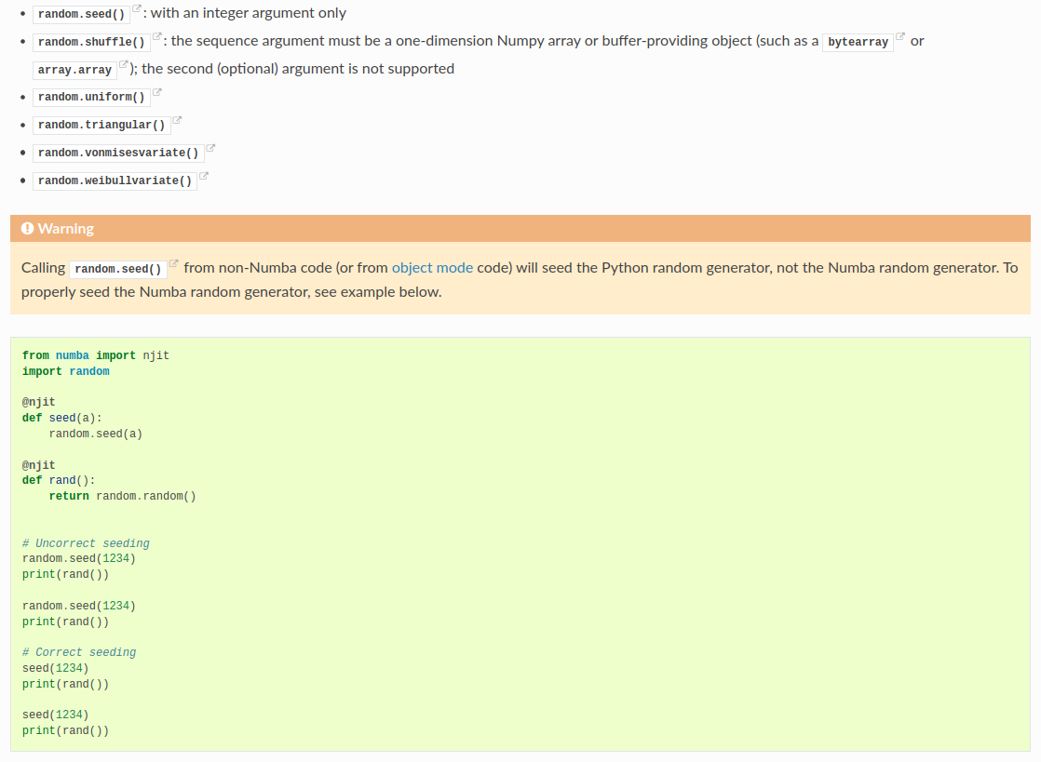Click external link icon next to bytearray

pyautogui.click(x=900, y=36)
